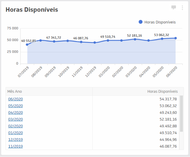This screenshot has width=190, height=157.
Task: Select the 03/2020 row link
Action: coord(15,119)
